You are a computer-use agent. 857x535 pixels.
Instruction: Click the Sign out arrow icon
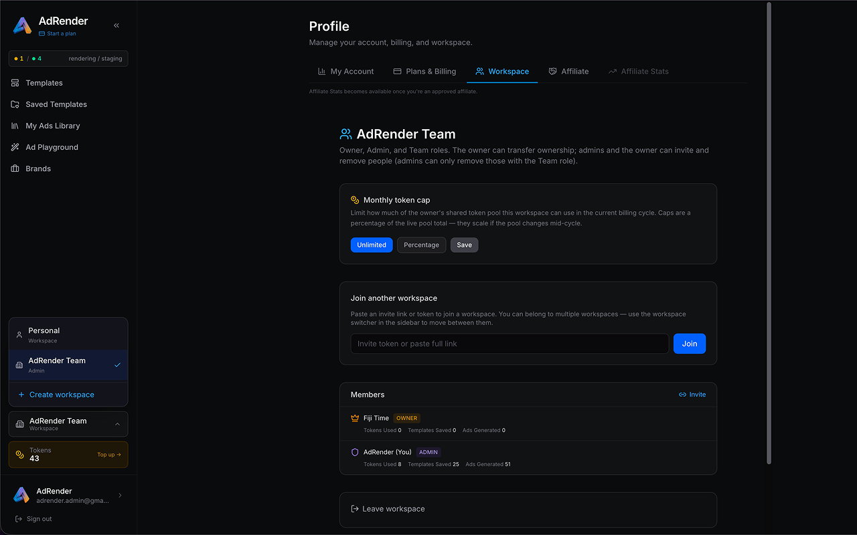pyautogui.click(x=19, y=519)
